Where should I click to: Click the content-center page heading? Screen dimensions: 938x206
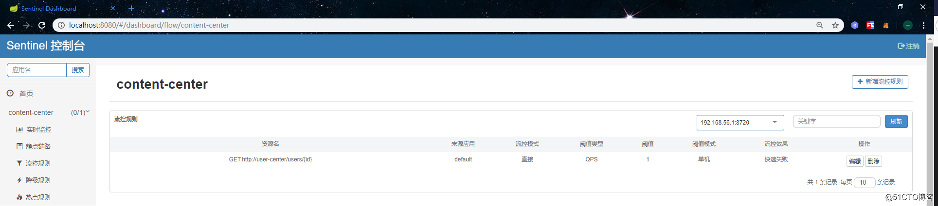(162, 84)
